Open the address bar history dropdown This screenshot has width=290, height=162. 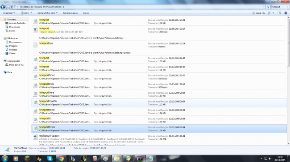pos(264,7)
